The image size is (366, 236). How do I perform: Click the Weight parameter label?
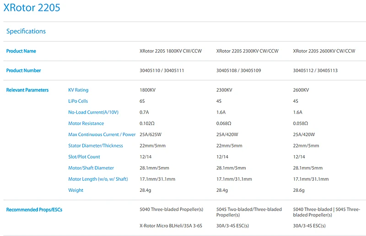75,190
